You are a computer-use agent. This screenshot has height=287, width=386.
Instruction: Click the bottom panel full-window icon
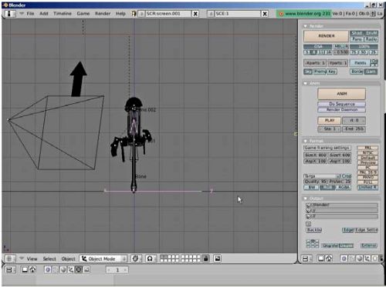pos(25,269)
